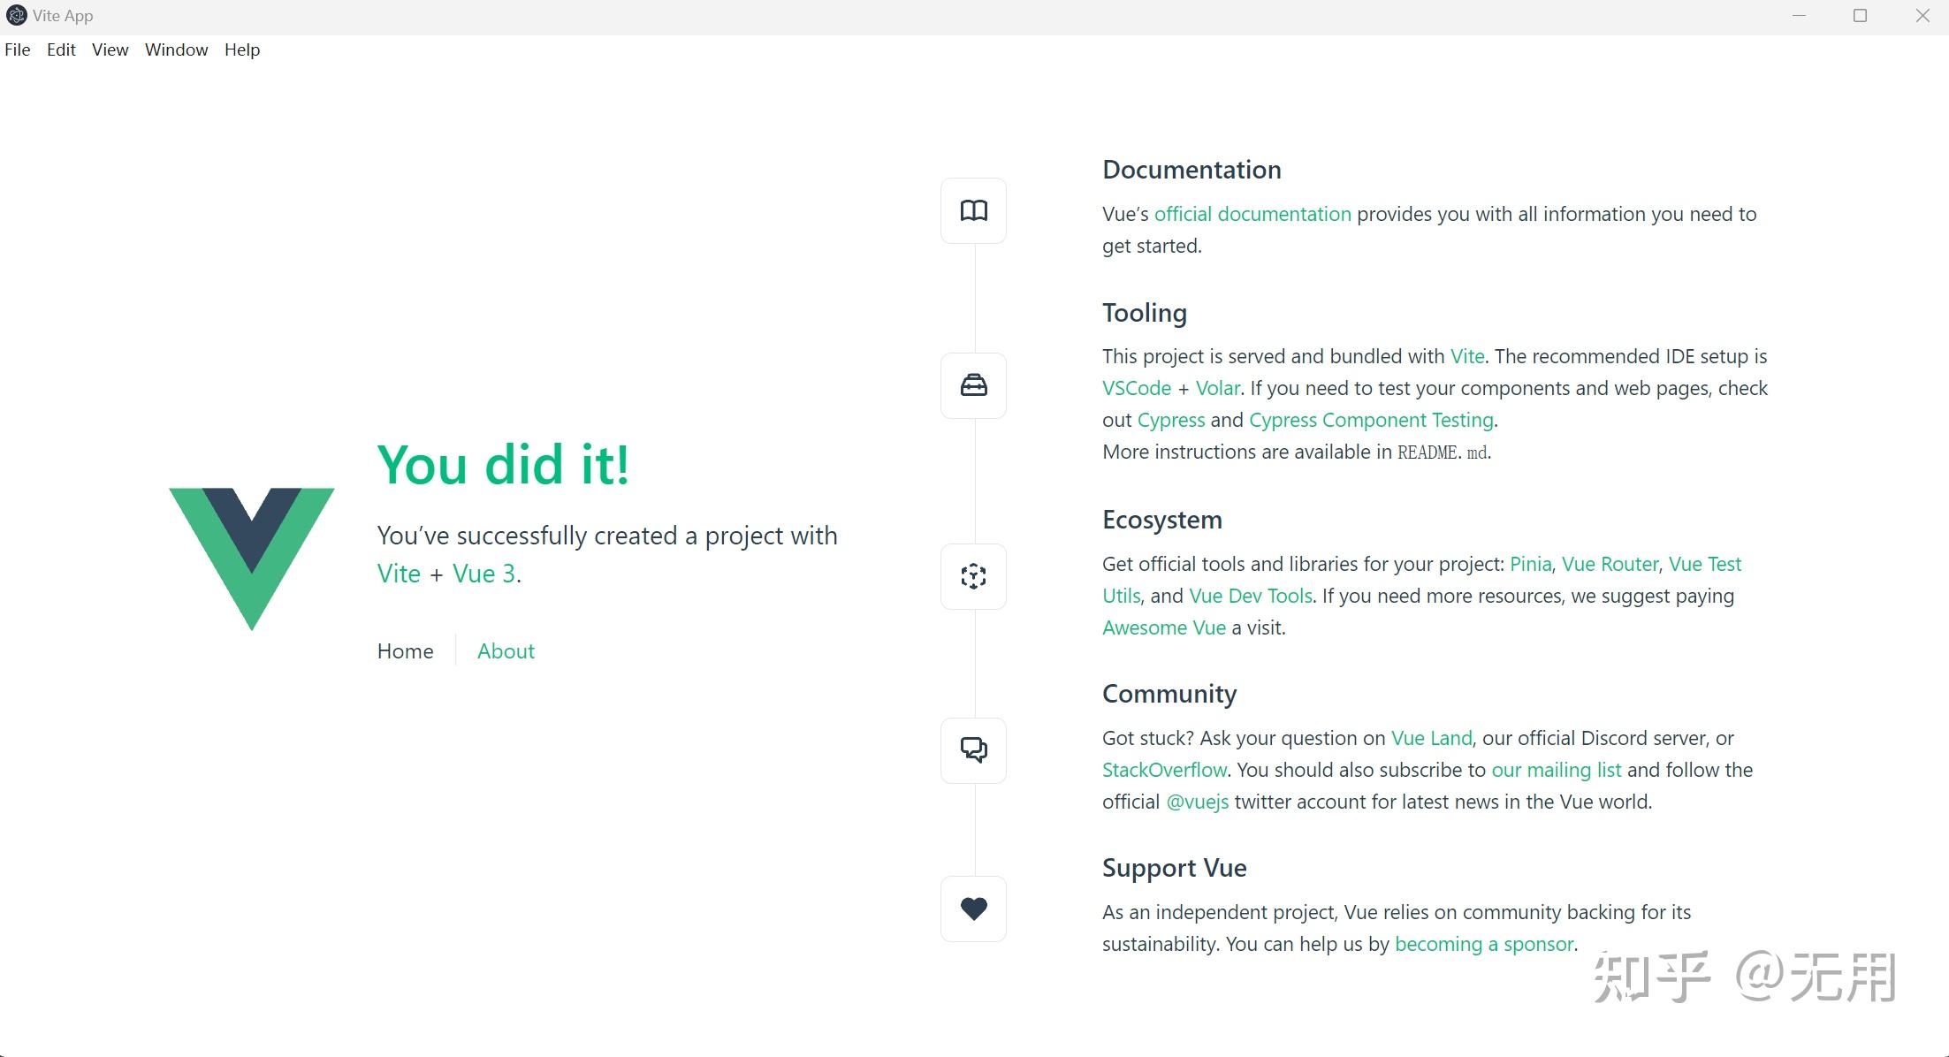The width and height of the screenshot is (1949, 1057).
Task: Click the Community chat bubbles icon
Action: pyautogui.click(x=973, y=750)
